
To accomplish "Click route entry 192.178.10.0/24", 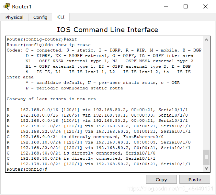I will coord(99,164).
